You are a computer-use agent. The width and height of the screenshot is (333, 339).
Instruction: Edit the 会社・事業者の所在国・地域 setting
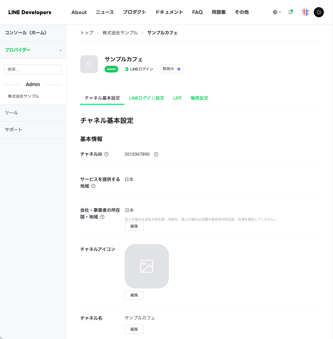pos(134,226)
